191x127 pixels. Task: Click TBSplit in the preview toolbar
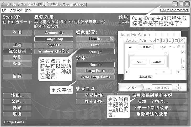point(161,47)
